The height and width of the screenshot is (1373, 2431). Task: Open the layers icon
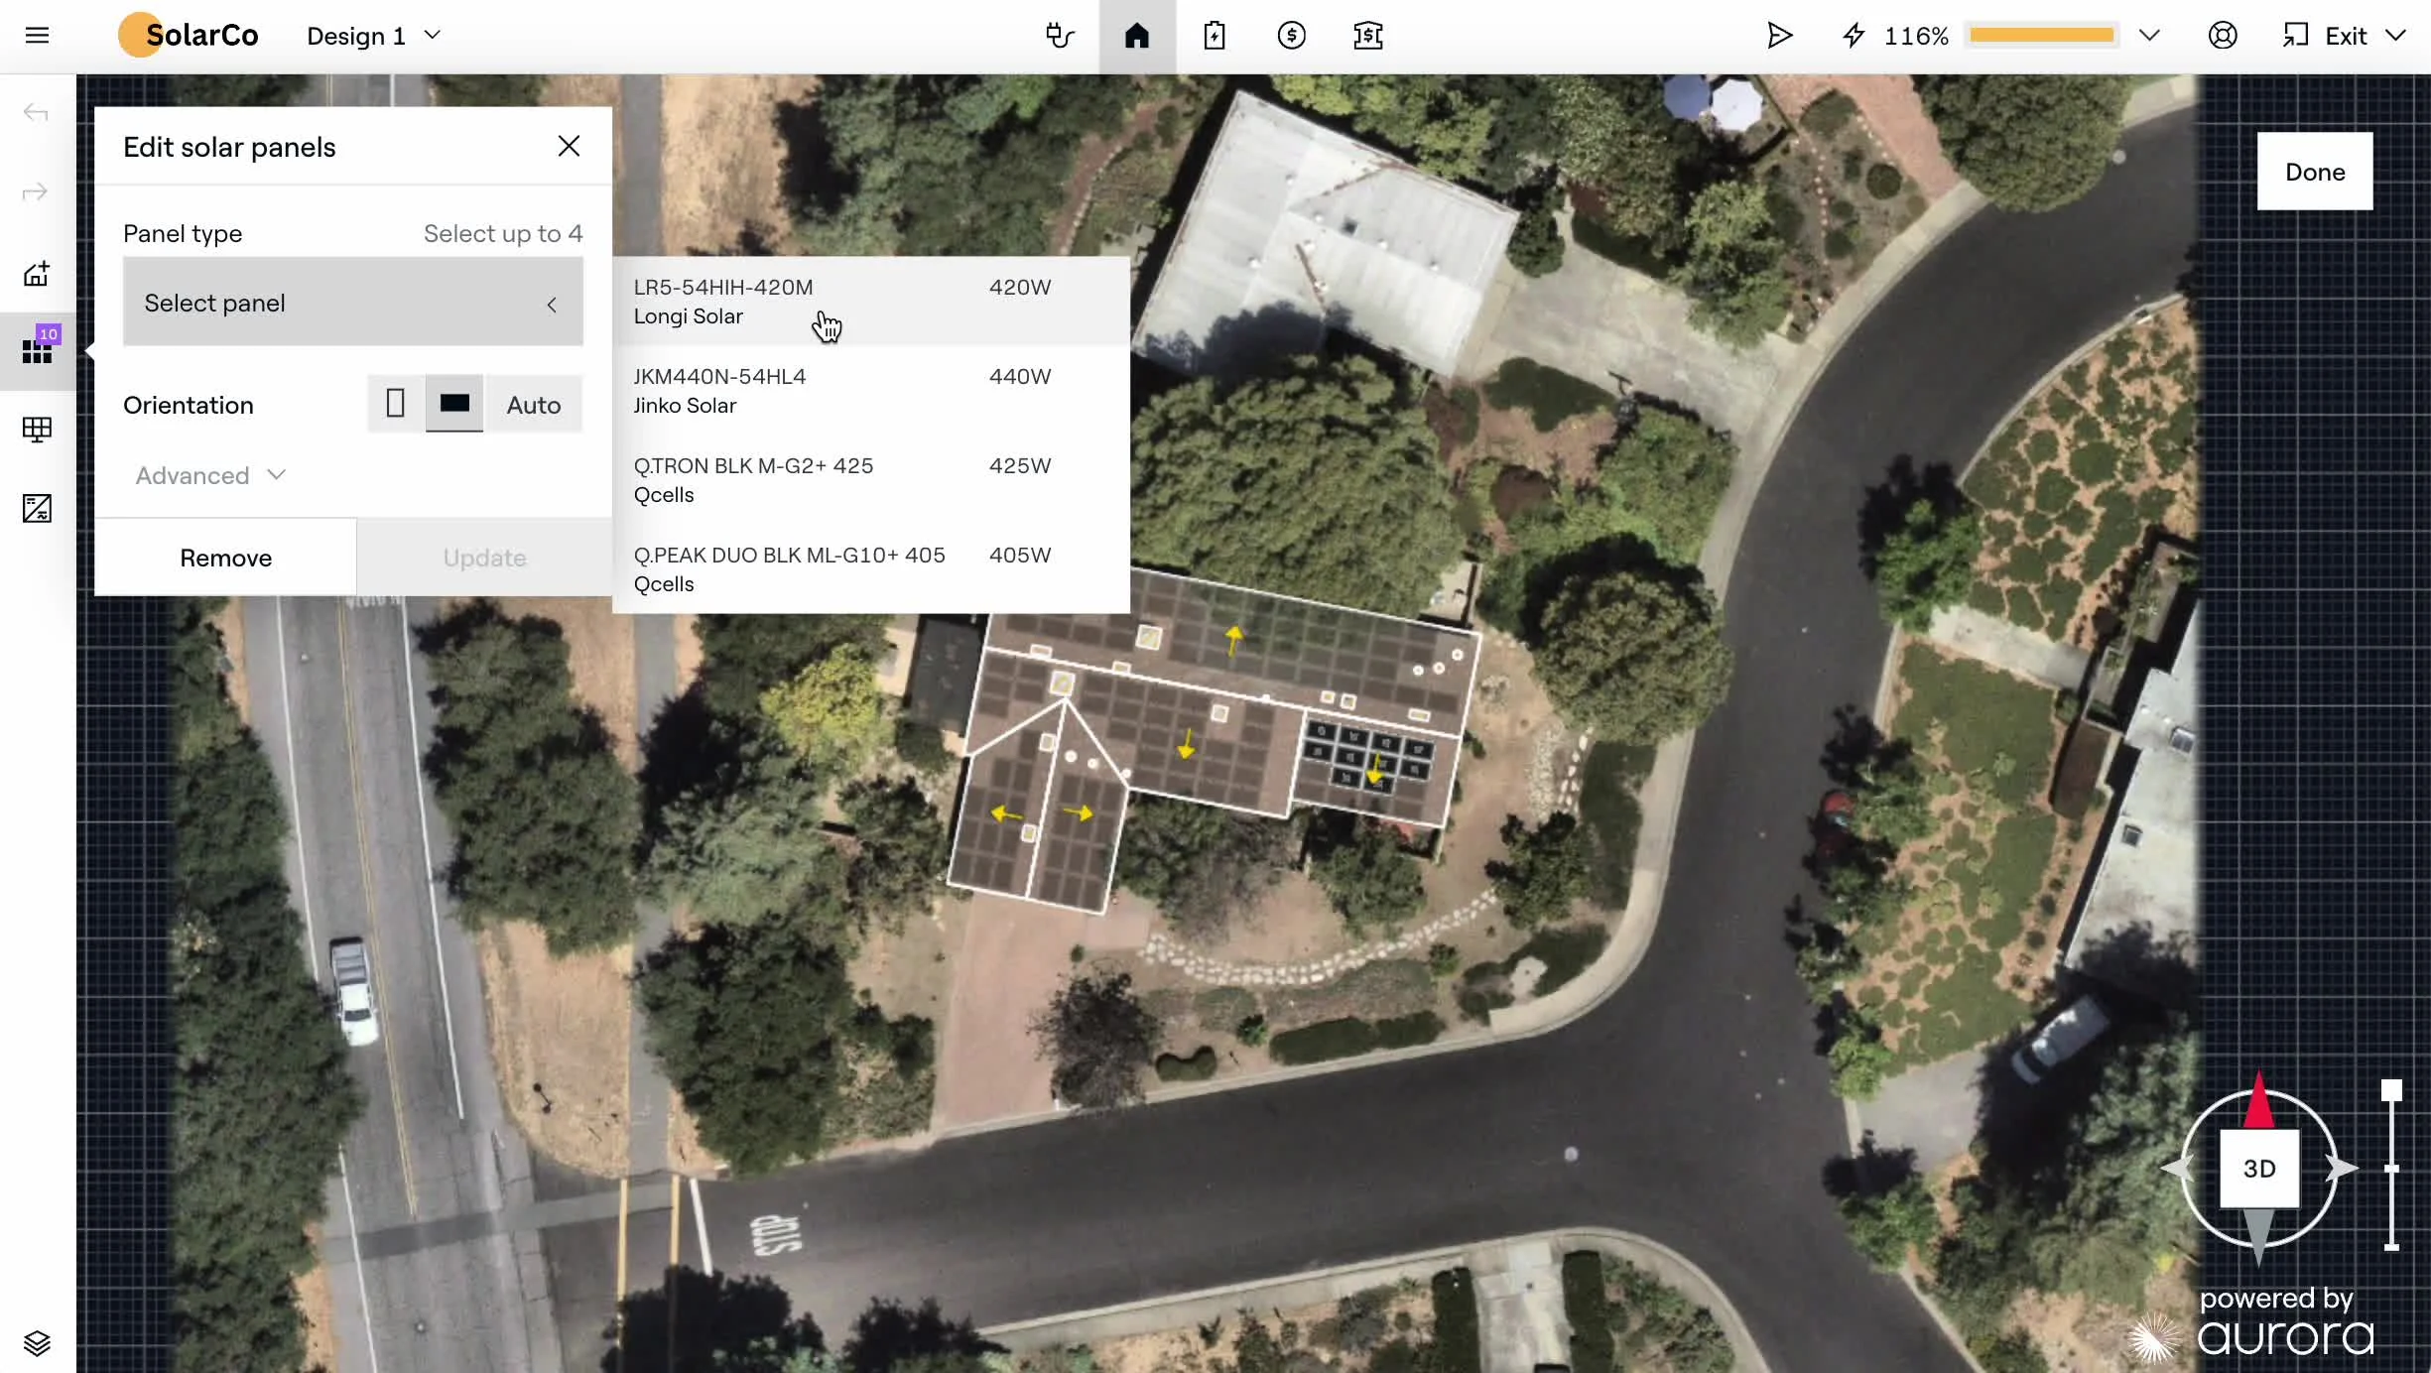pyautogui.click(x=37, y=1343)
